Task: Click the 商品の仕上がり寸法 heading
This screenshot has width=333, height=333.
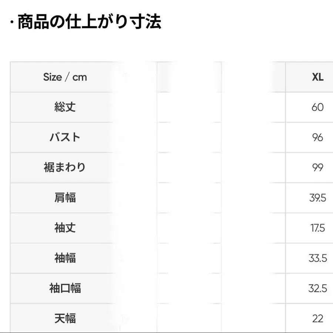Action: (90, 22)
